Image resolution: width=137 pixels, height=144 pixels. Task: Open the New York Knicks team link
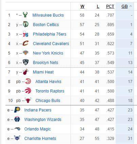pos(48,53)
